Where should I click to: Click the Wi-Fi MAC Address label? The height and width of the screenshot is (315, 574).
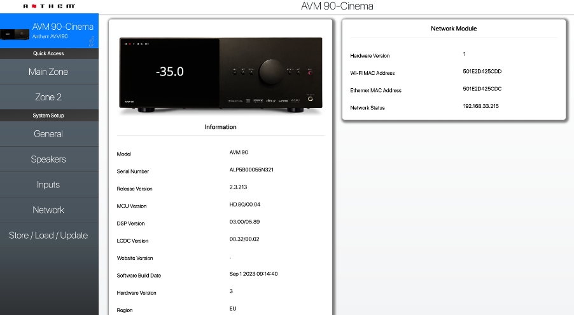click(x=372, y=73)
